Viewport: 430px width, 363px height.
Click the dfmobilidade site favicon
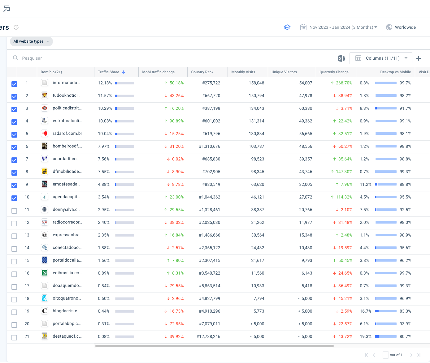pyautogui.click(x=45, y=172)
